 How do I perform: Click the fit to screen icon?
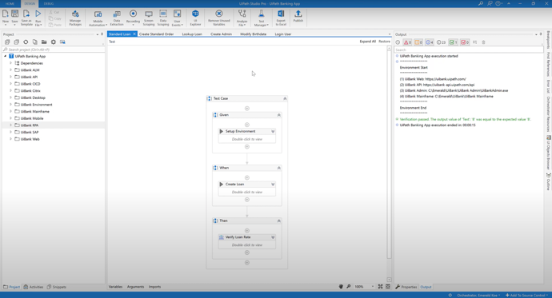[380, 286]
